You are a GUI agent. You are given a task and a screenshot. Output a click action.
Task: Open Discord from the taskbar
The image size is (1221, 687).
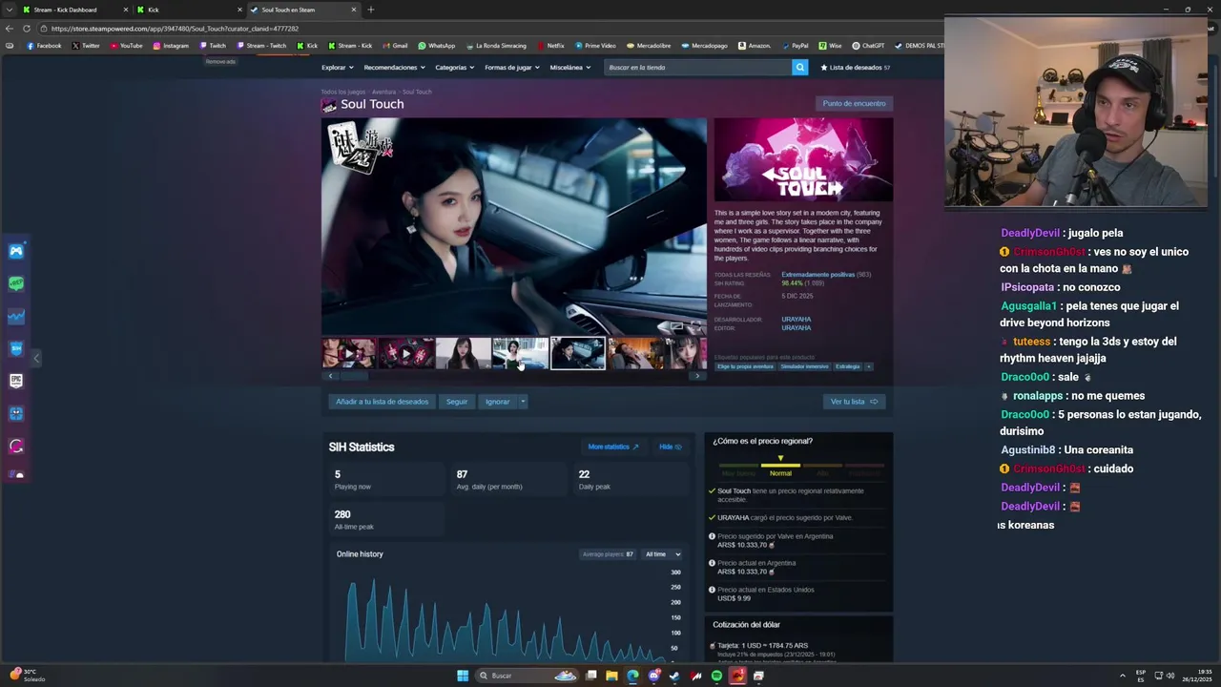pos(653,676)
